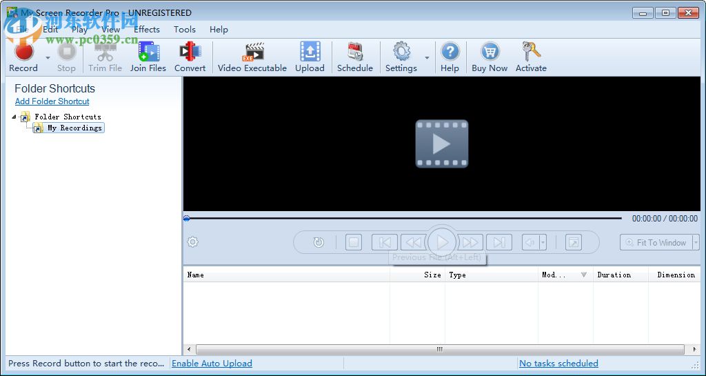Sort the file list by Dimension
The width and height of the screenshot is (706, 376).
click(x=676, y=275)
